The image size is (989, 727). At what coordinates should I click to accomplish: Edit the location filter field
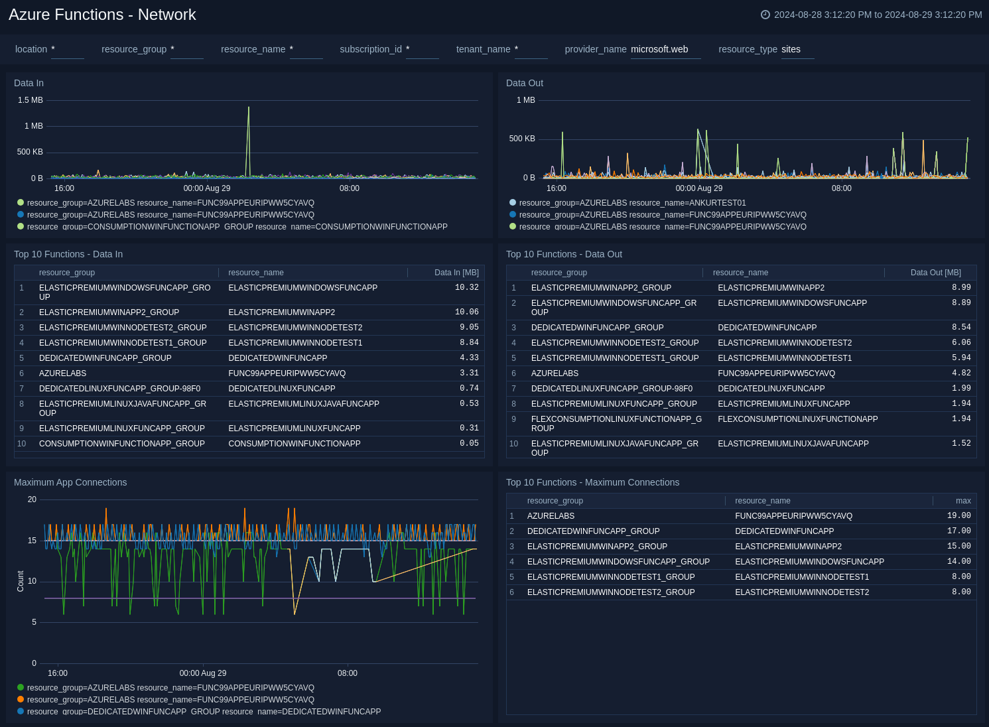[x=68, y=50]
